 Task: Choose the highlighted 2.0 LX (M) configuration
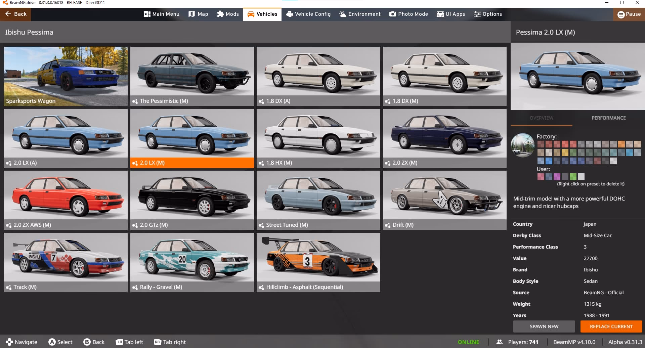click(192, 138)
